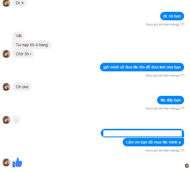Click the avatar beside the single dot message
The image size is (190, 172).
click(x=6, y=120)
